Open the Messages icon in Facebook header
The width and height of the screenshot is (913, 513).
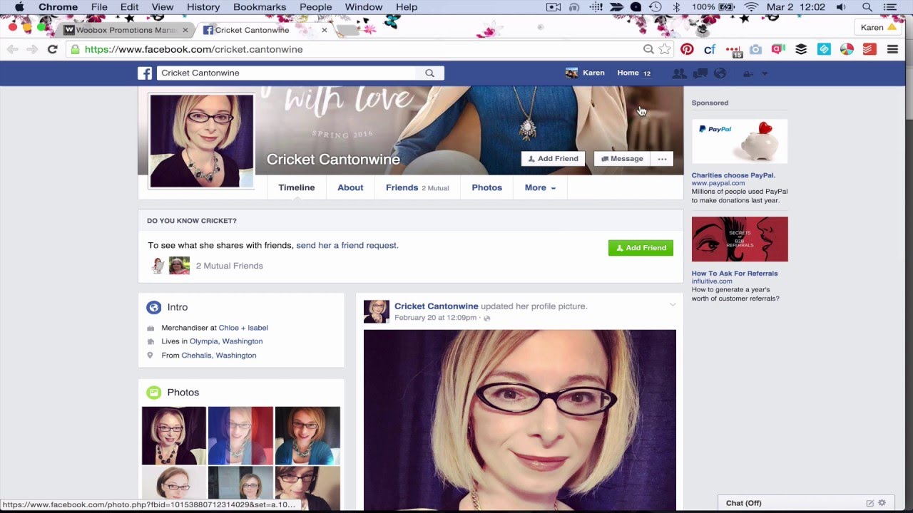coord(700,73)
